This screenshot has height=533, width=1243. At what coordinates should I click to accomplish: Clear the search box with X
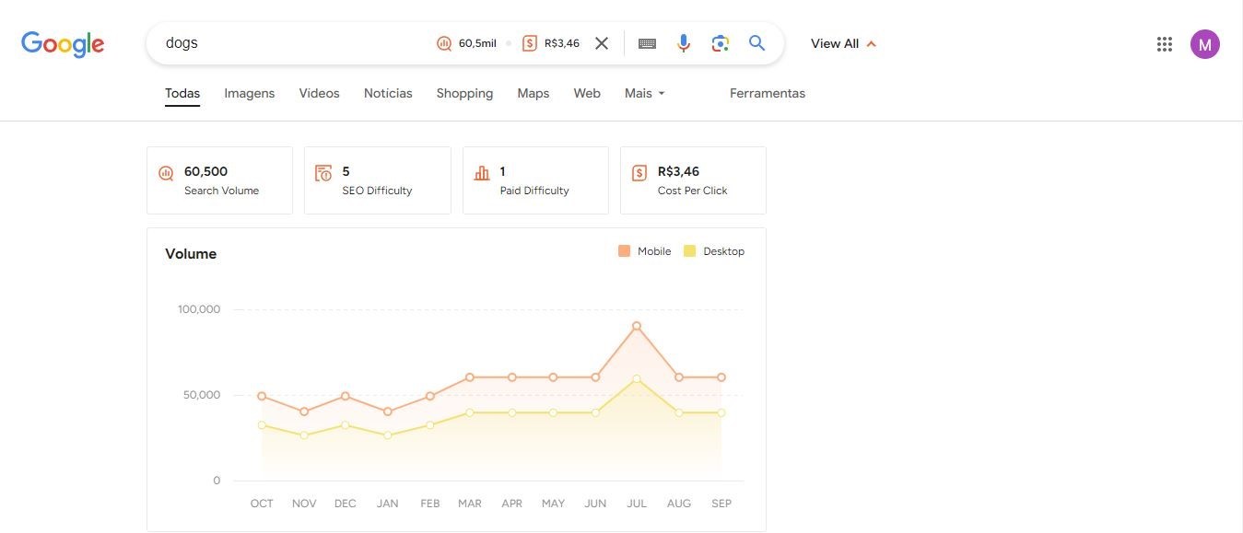pos(602,43)
